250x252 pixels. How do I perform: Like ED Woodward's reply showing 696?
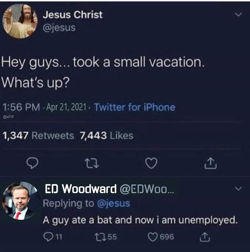[161, 237]
